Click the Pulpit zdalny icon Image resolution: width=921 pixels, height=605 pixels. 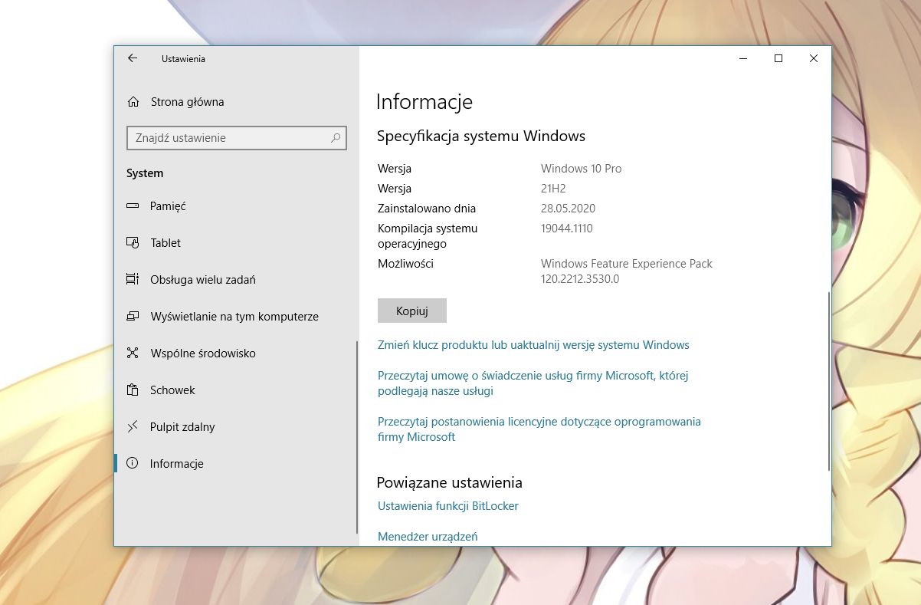tap(133, 427)
